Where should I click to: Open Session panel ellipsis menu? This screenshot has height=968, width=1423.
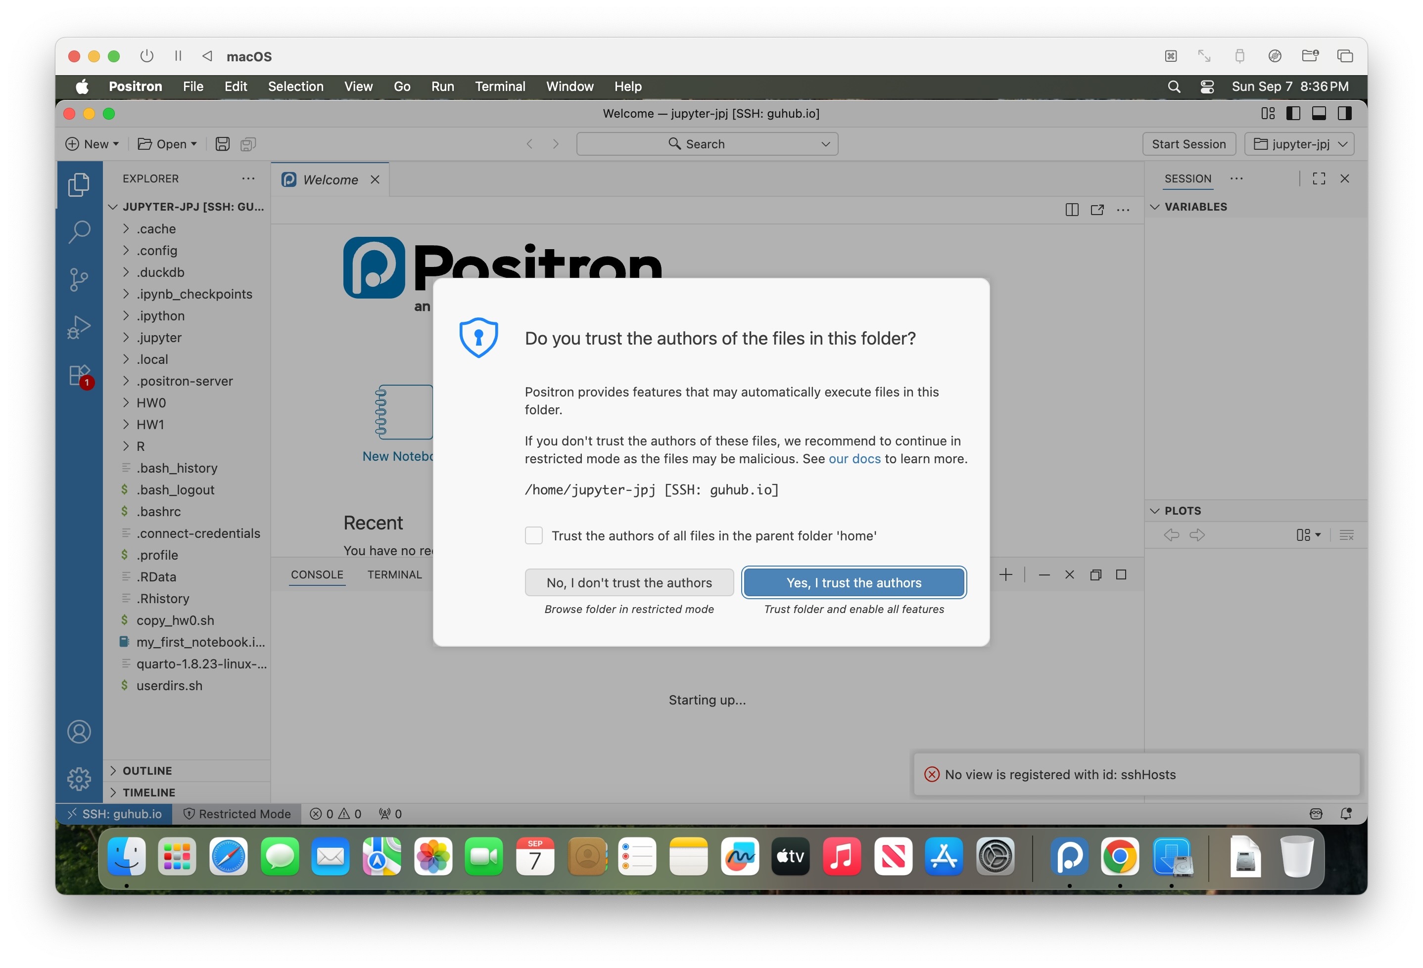[x=1236, y=178]
